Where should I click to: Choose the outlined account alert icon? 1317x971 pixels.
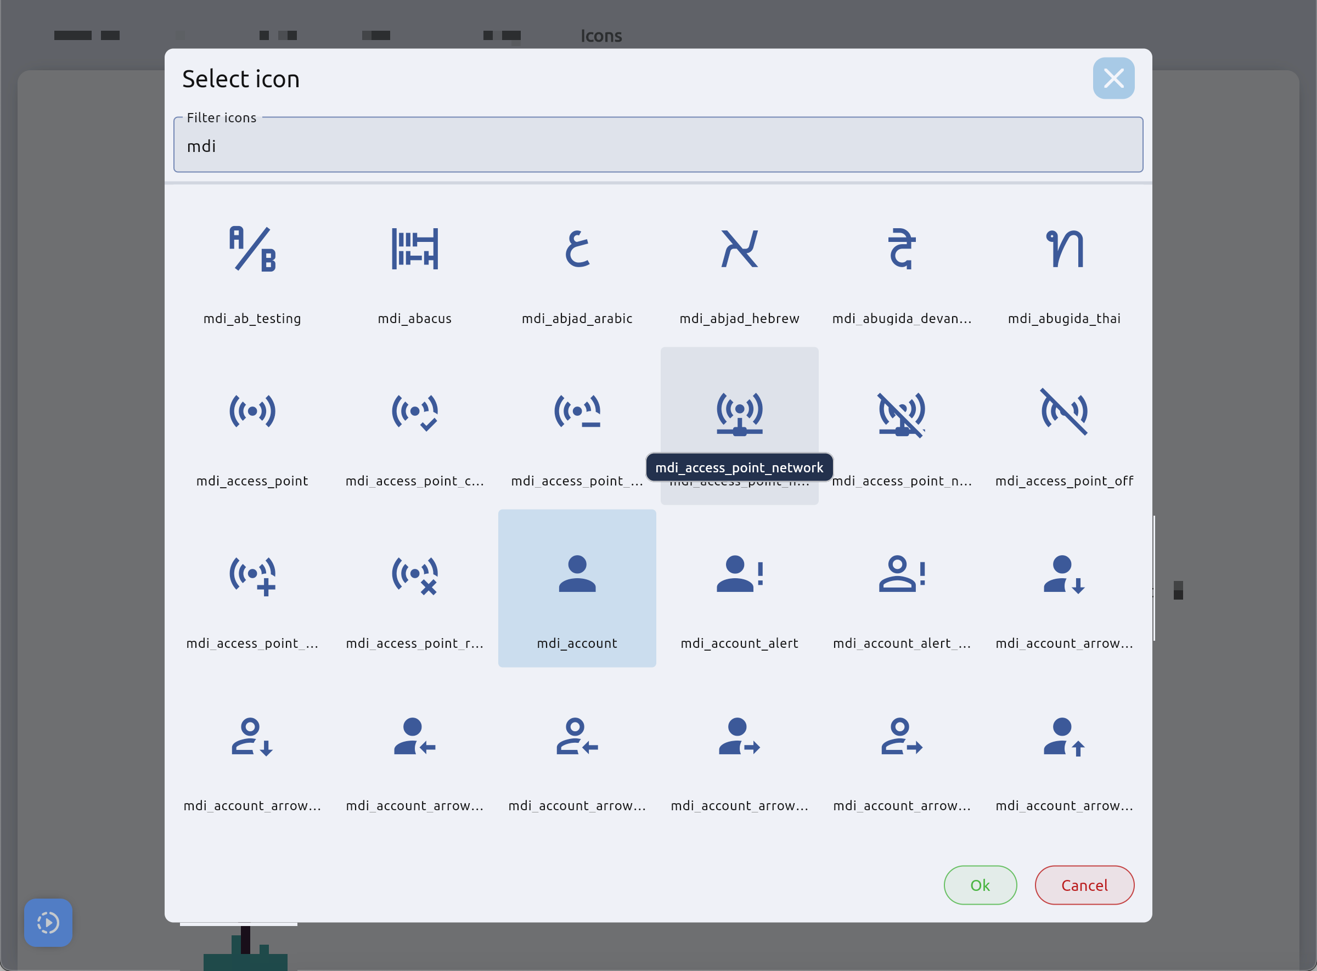click(x=902, y=588)
